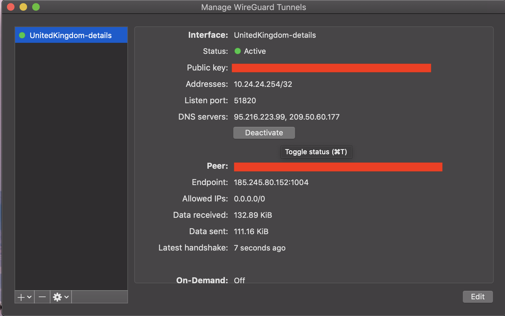The width and height of the screenshot is (505, 316).
Task: Click the latest handshake value 7 seconds ago
Action: click(260, 248)
